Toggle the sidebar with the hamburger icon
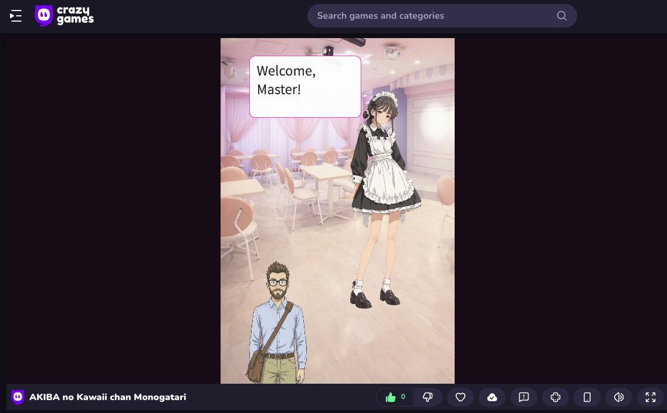This screenshot has height=413, width=667. 15,16
